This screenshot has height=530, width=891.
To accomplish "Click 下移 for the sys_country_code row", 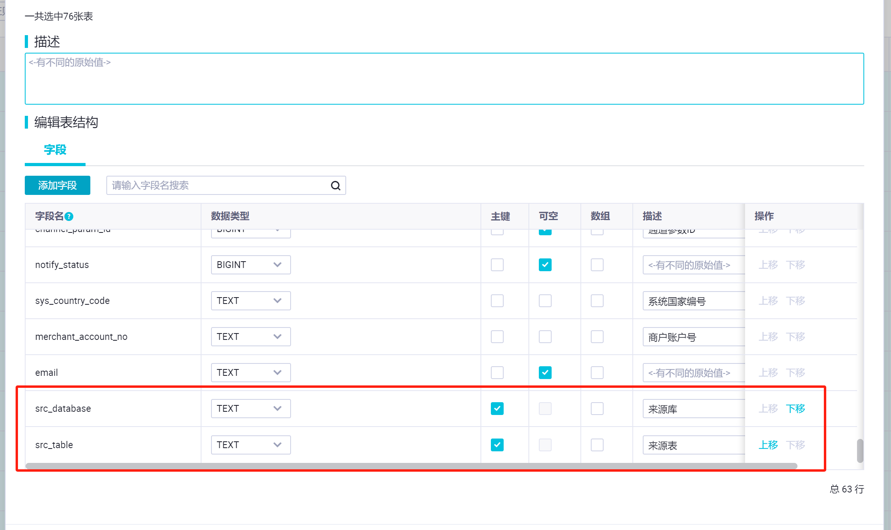I will [x=795, y=301].
